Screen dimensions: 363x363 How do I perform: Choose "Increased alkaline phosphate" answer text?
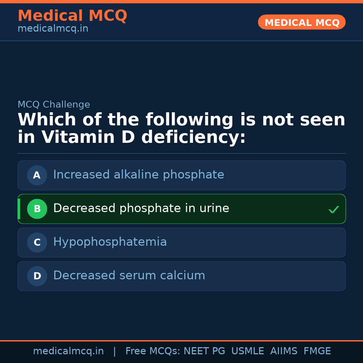(x=138, y=175)
